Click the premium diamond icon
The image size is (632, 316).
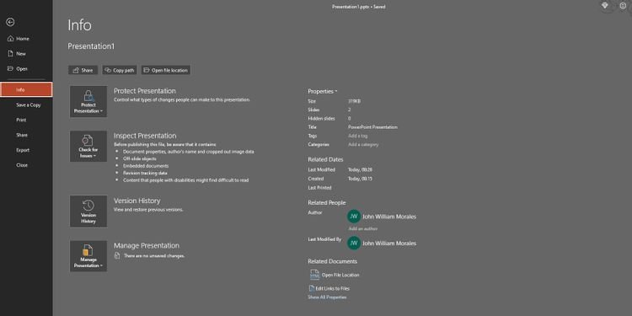tap(604, 6)
